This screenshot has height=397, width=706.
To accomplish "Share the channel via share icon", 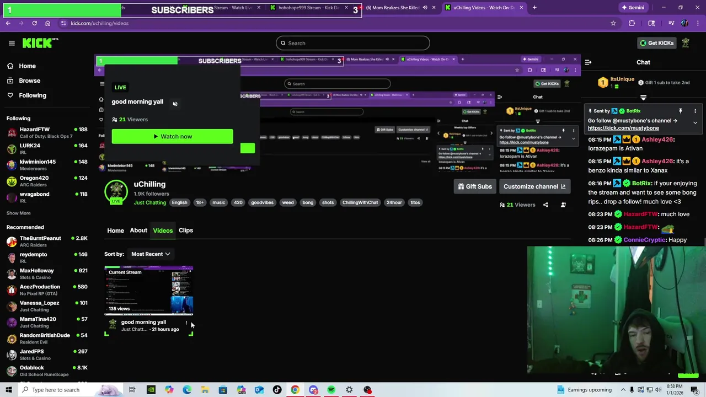I will tap(545, 205).
